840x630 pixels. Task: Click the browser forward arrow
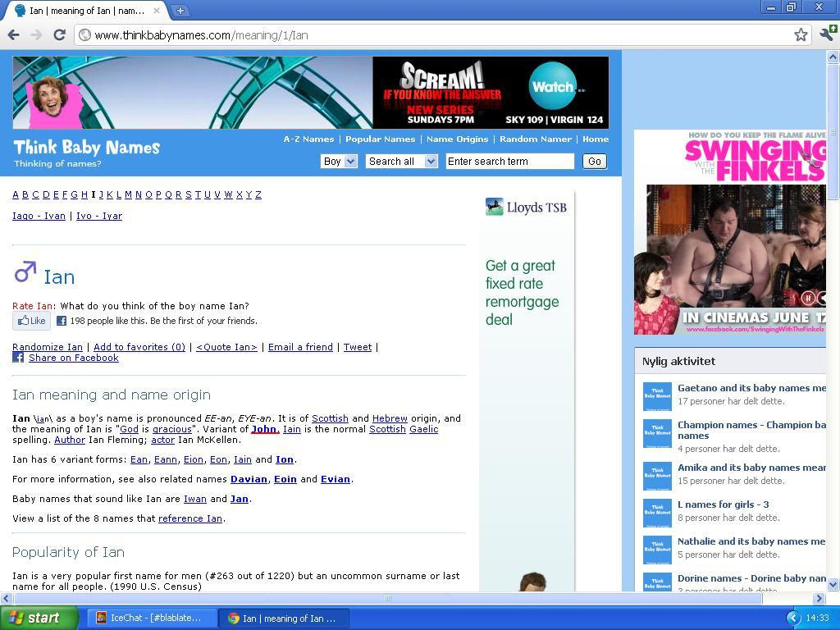pos(36,34)
